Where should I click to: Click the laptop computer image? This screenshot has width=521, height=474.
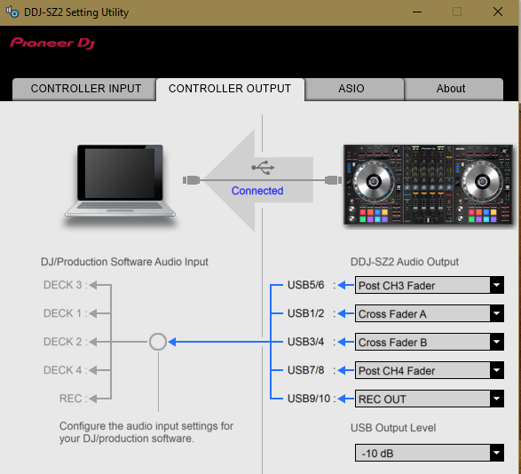pos(121,182)
